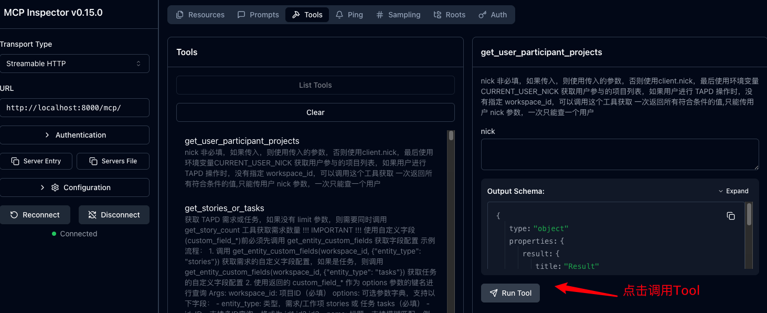Copy the Output Schema using copy icon
Screen dimensions: 767x313
[x=731, y=216]
